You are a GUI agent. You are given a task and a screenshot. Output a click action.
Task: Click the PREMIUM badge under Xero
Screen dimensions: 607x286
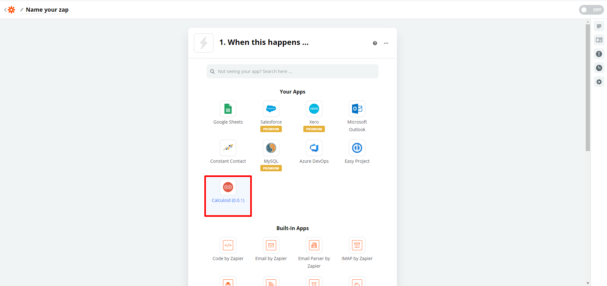pos(314,129)
